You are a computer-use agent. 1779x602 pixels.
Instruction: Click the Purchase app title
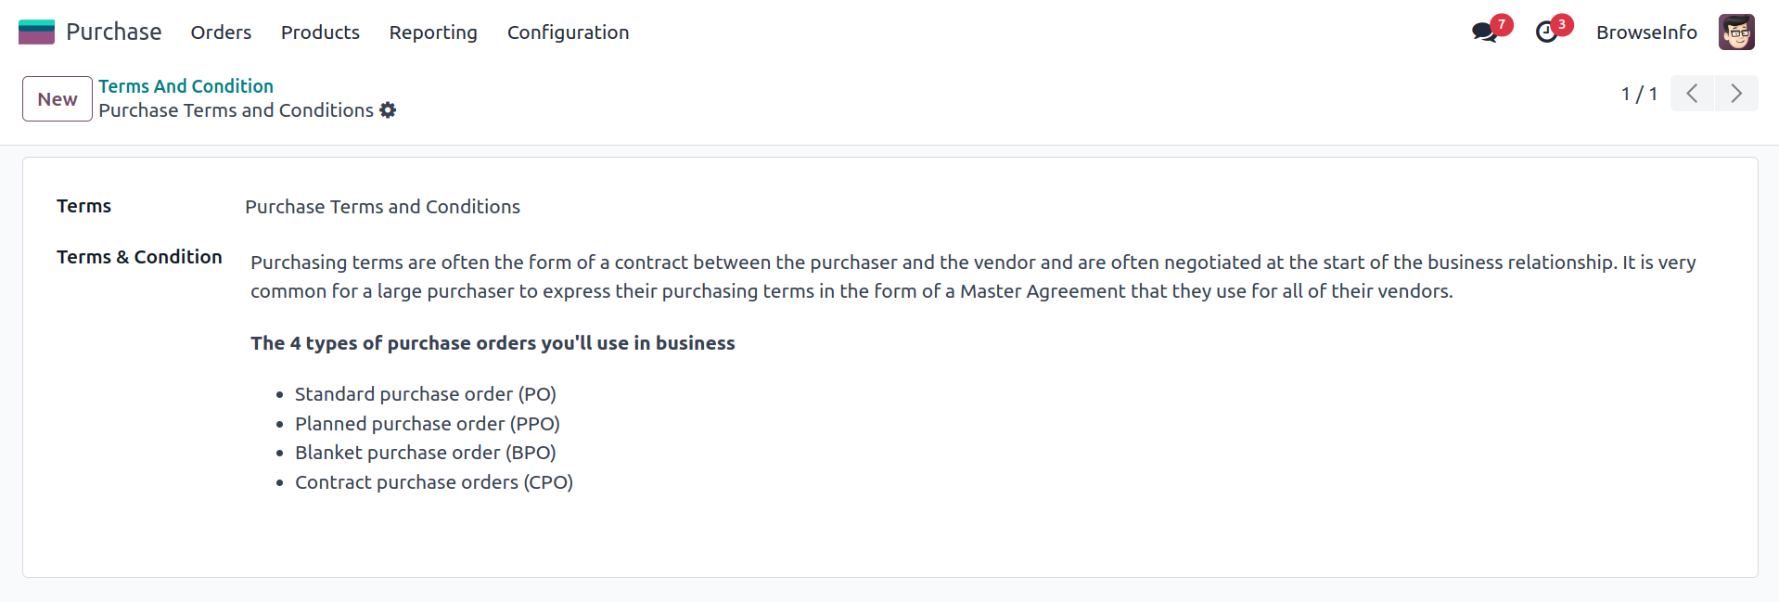pyautogui.click(x=114, y=32)
